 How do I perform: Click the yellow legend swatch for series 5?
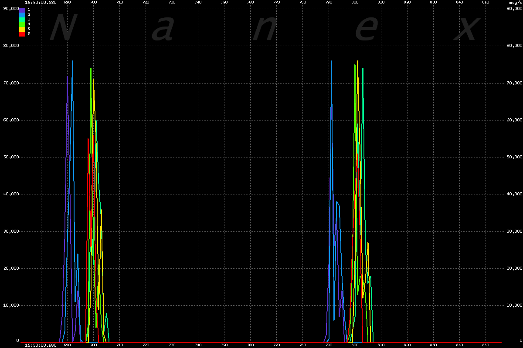(x=22, y=29)
